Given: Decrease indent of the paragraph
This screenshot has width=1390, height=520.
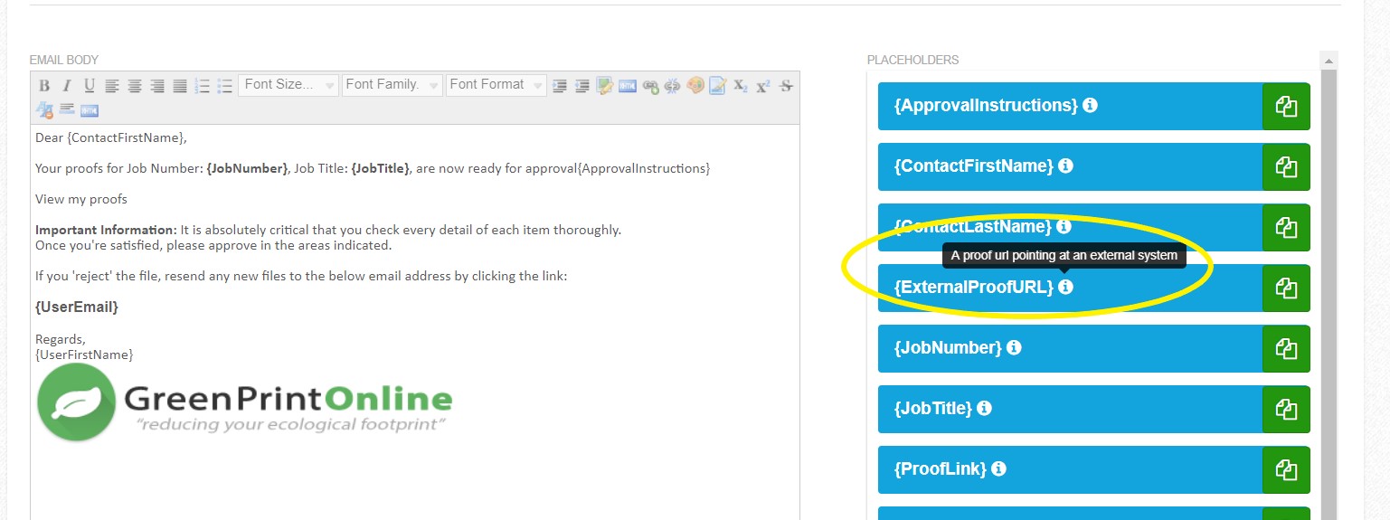Looking at the screenshot, I should 582,86.
